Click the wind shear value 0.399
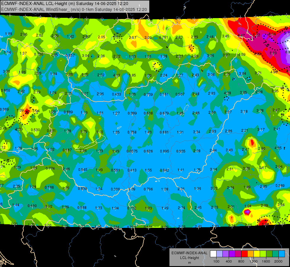Viewport: 290px width, 267px height. click(x=132, y=113)
